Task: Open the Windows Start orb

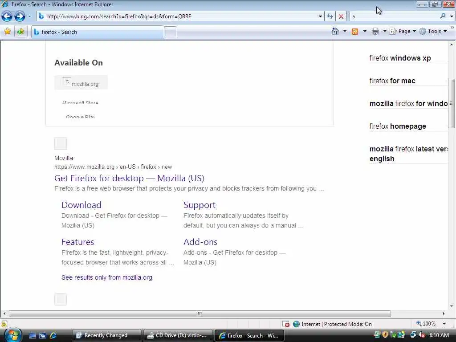Action: pos(12,335)
